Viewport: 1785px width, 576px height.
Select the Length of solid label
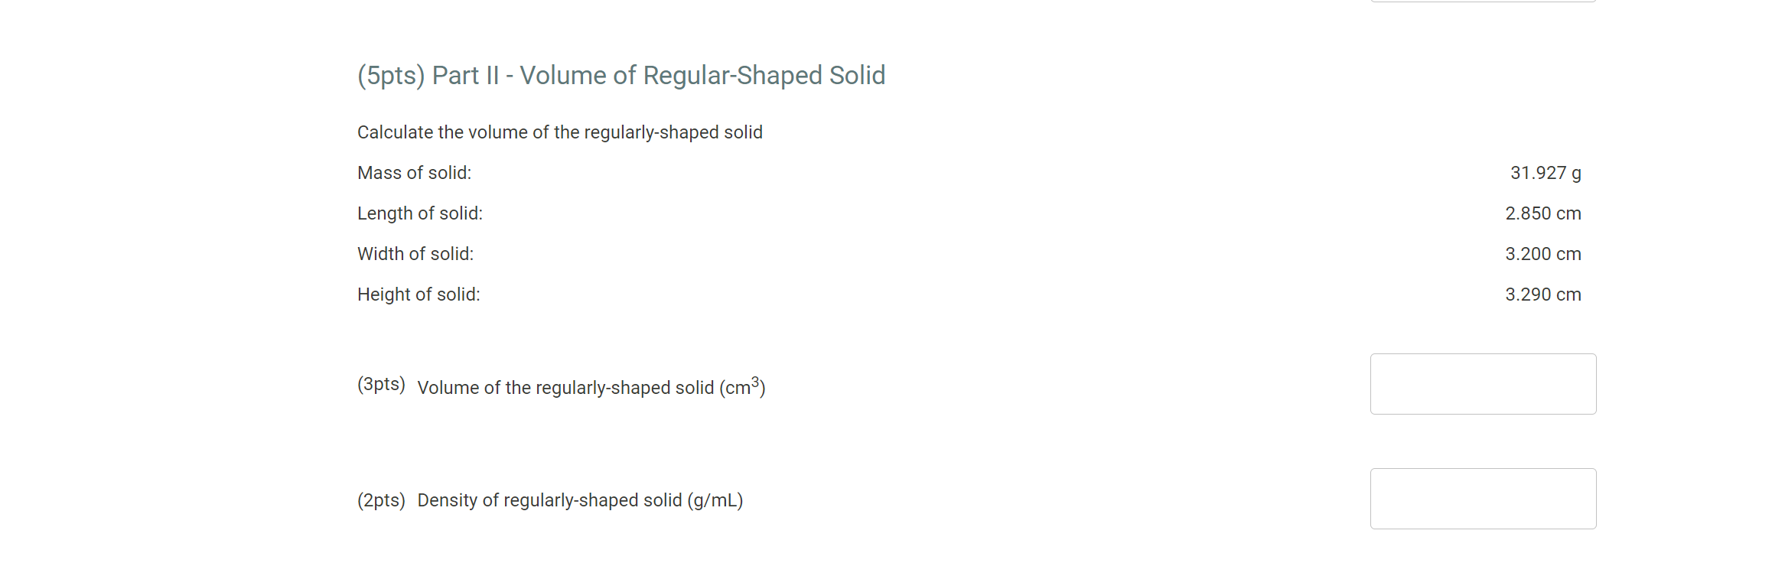419,213
